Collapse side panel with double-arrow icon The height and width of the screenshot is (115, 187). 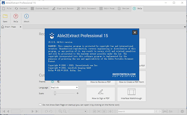click(185, 27)
